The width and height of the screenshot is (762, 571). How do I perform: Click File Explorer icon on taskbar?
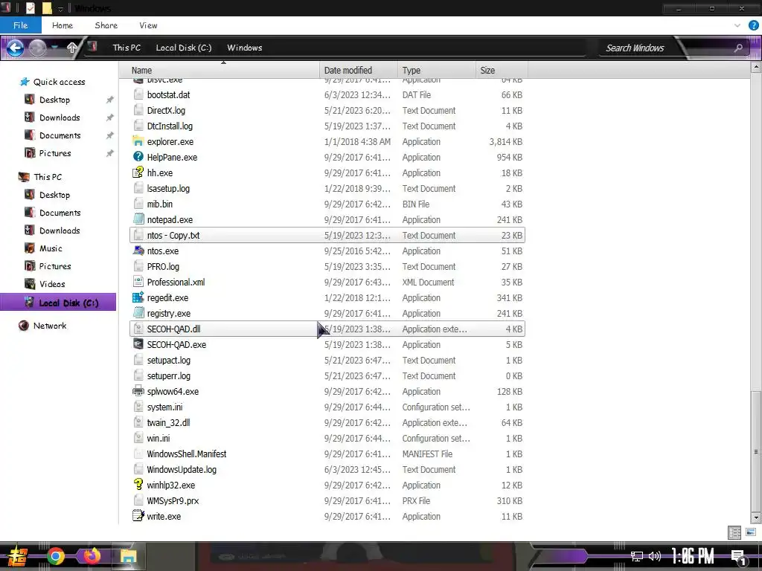tap(128, 556)
